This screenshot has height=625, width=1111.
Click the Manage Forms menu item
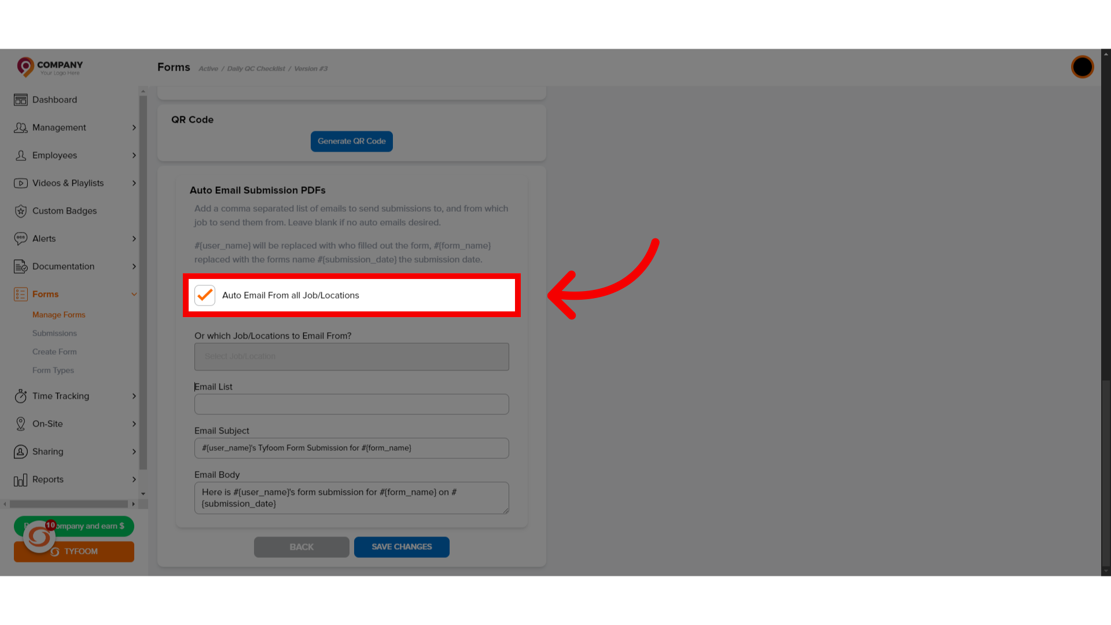coord(59,314)
